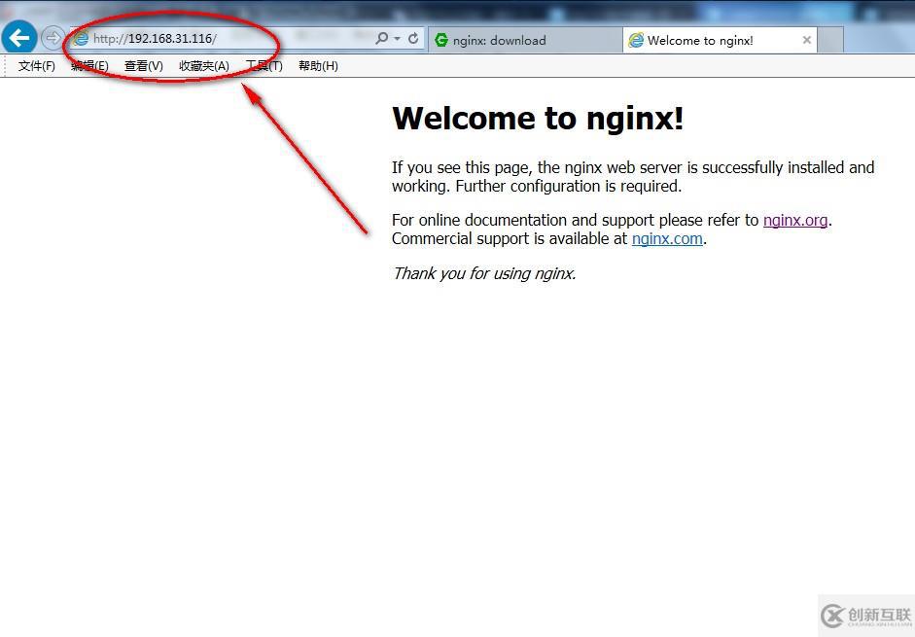Open the 查看(V) menu
Screen dimensions: 915x637
(142, 65)
